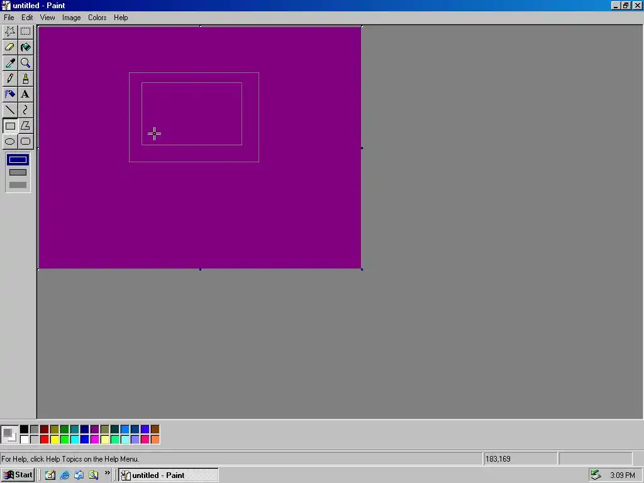Viewport: 644px width, 483px height.
Task: Open the Image menu
Action: coord(71,18)
